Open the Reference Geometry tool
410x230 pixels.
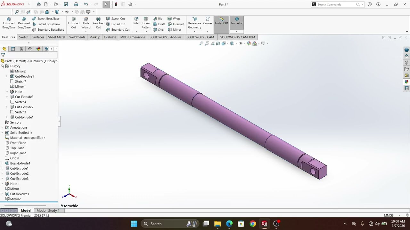[x=194, y=23]
